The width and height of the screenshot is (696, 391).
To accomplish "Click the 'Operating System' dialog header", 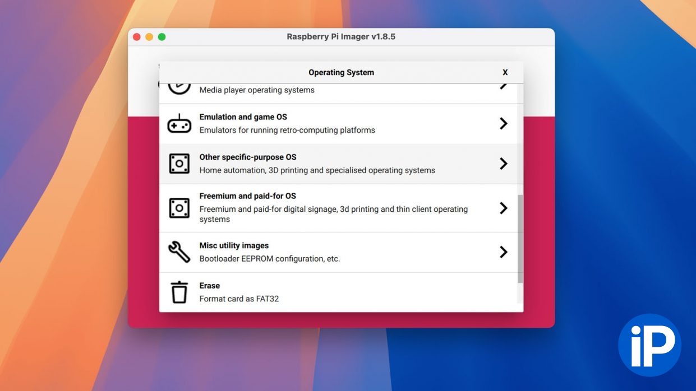I will (x=341, y=72).
